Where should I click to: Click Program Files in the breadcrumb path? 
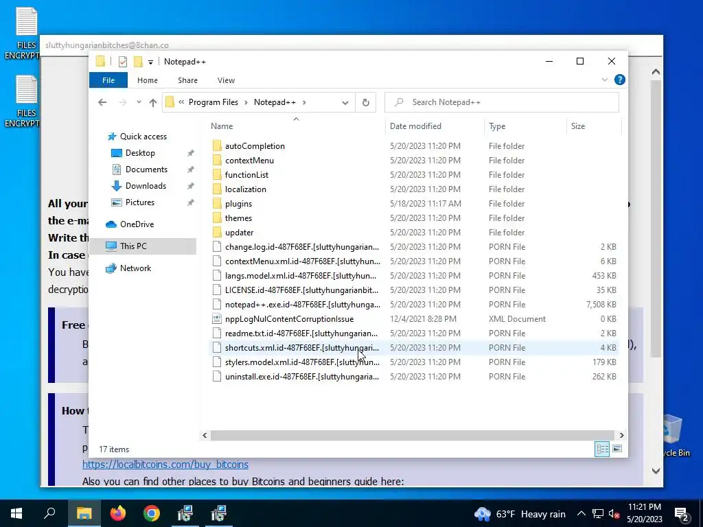coord(214,102)
